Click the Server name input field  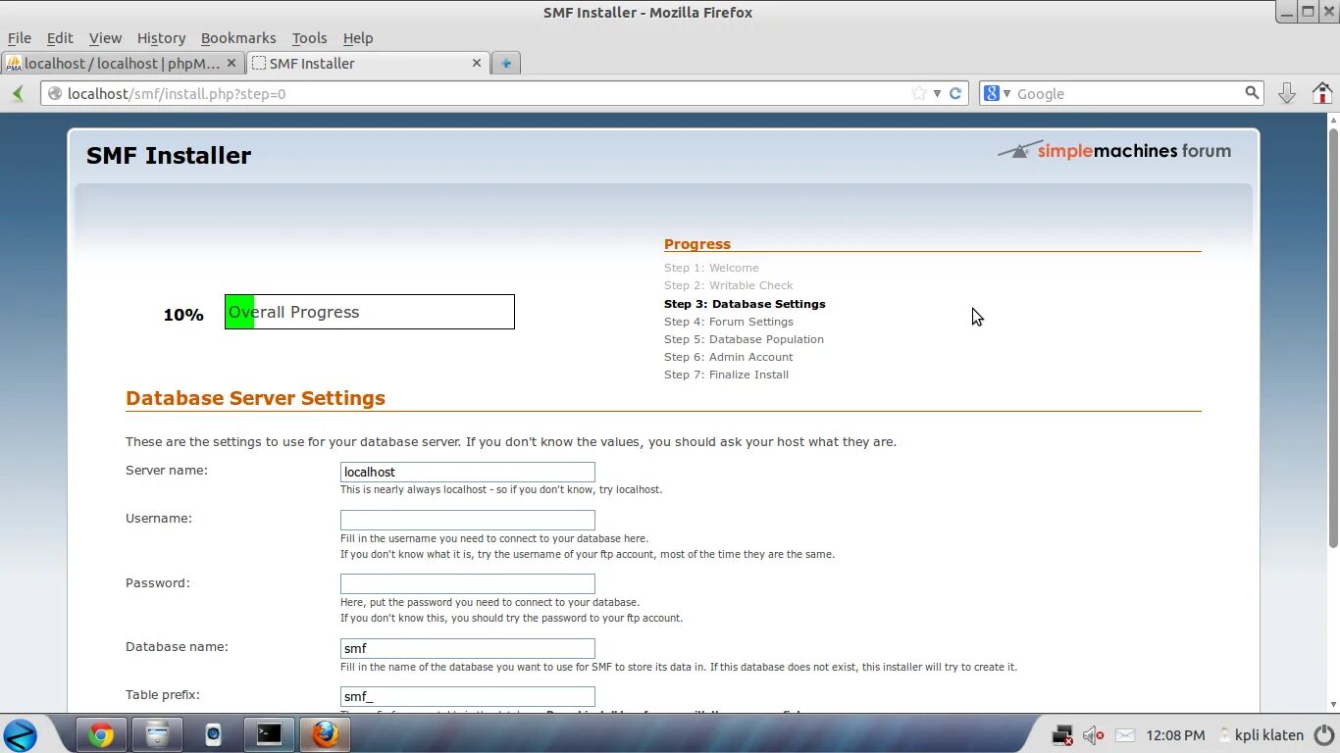click(x=468, y=472)
